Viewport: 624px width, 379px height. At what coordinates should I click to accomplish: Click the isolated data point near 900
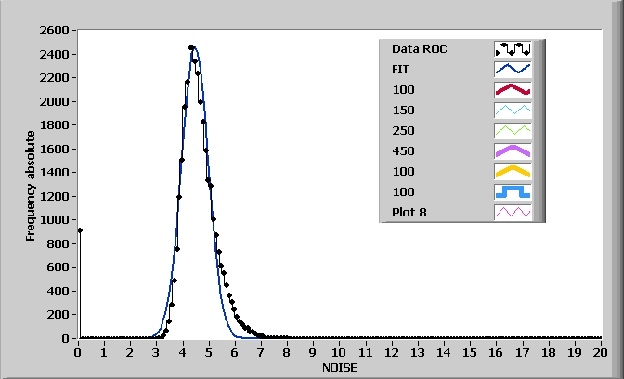[80, 229]
